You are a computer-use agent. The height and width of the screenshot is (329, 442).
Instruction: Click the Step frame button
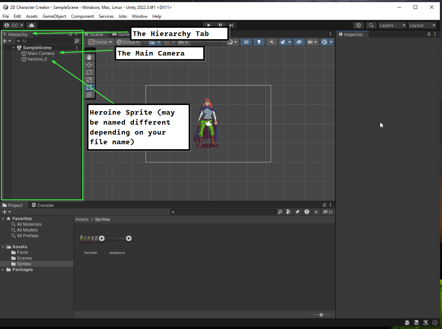[231, 25]
